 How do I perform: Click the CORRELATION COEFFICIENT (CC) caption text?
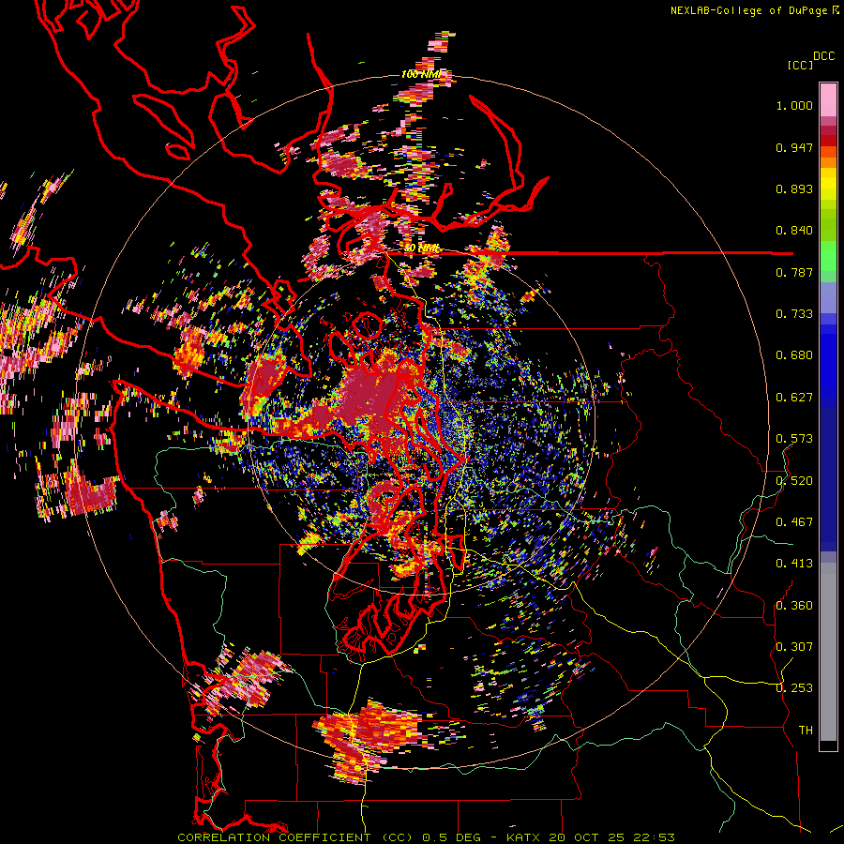coord(295,837)
